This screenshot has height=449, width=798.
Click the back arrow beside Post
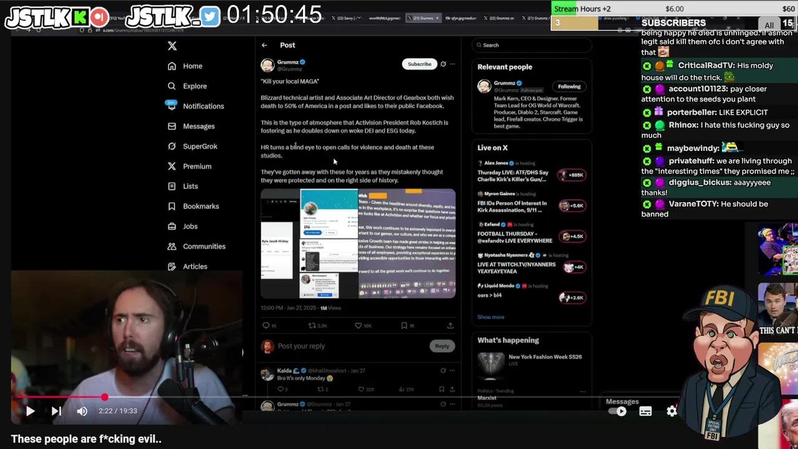coord(264,45)
